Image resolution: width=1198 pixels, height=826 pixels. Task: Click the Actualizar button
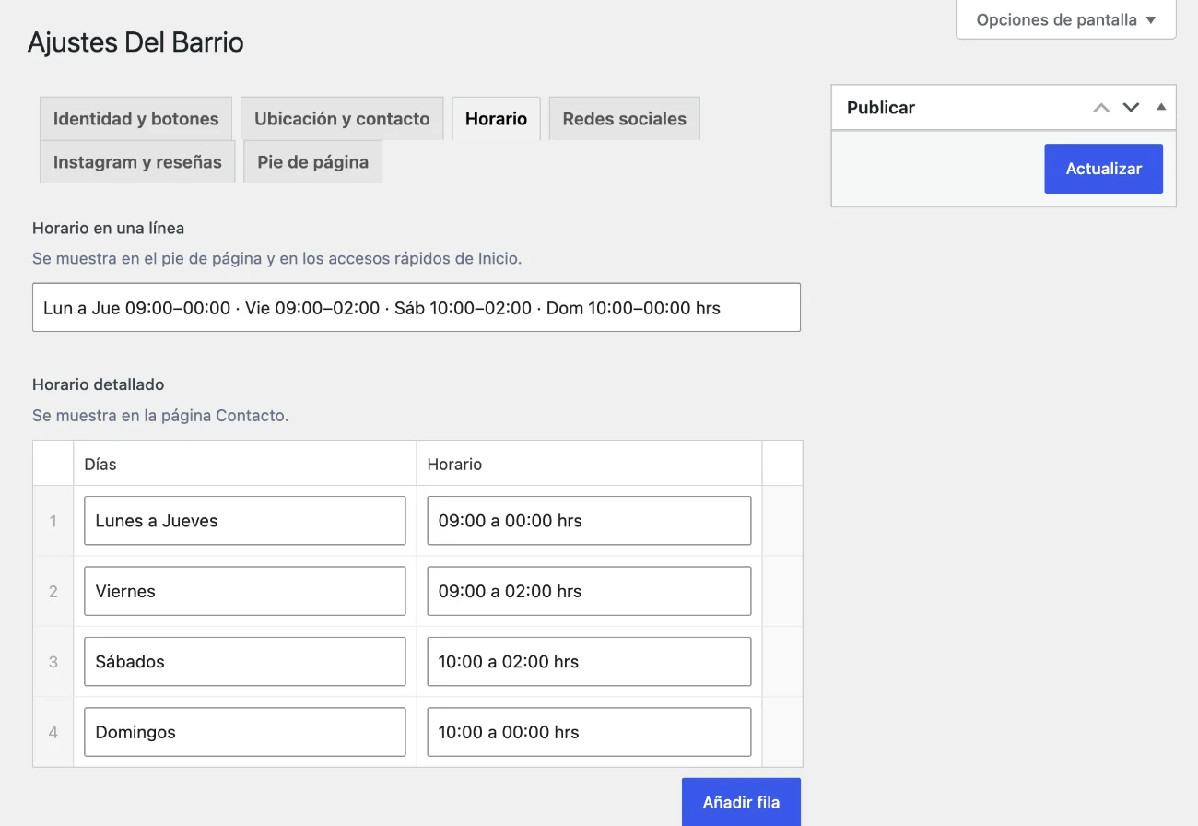[1104, 169]
